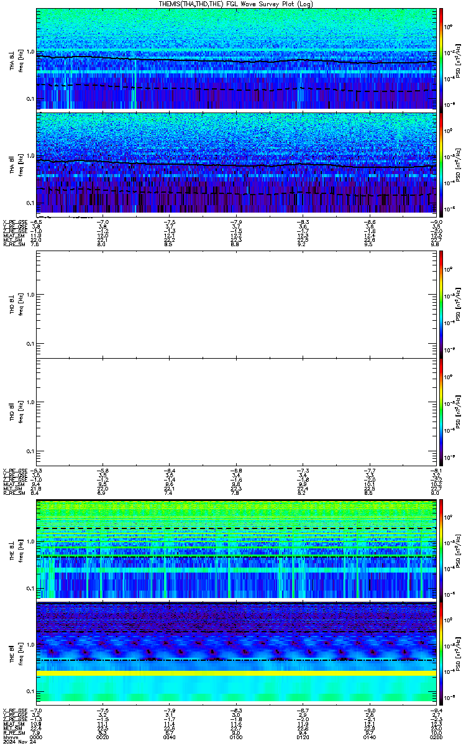Click the '1.0' frequency tick on THA B-perpendicular axis

(30, 52)
